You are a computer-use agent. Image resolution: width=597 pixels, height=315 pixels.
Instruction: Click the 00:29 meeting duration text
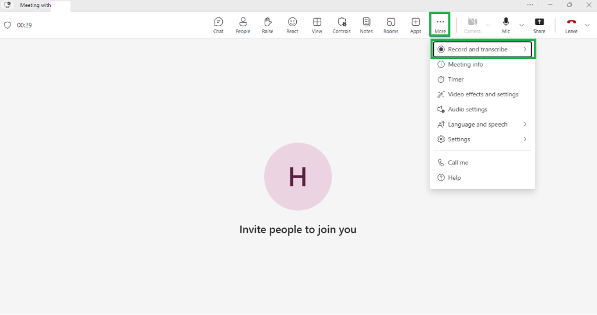click(x=24, y=25)
